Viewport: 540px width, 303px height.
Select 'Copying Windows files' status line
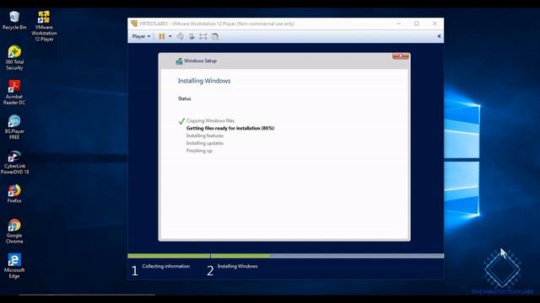coord(210,120)
